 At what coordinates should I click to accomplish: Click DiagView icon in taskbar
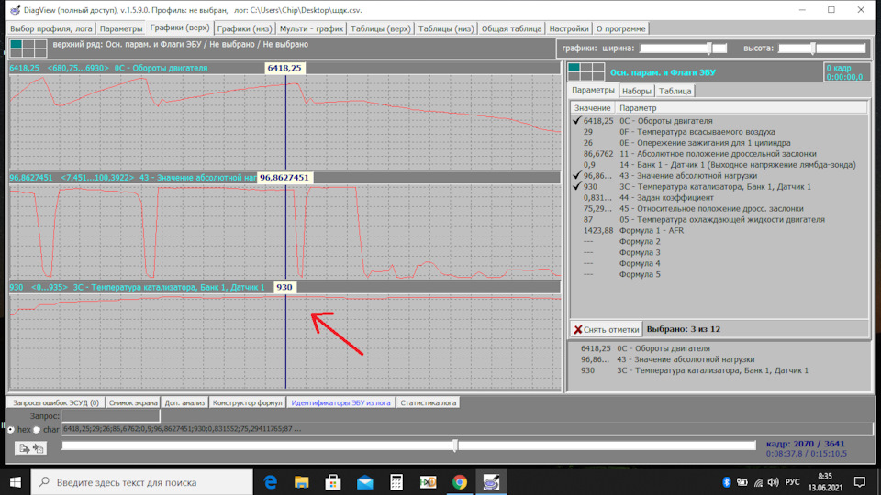491,482
